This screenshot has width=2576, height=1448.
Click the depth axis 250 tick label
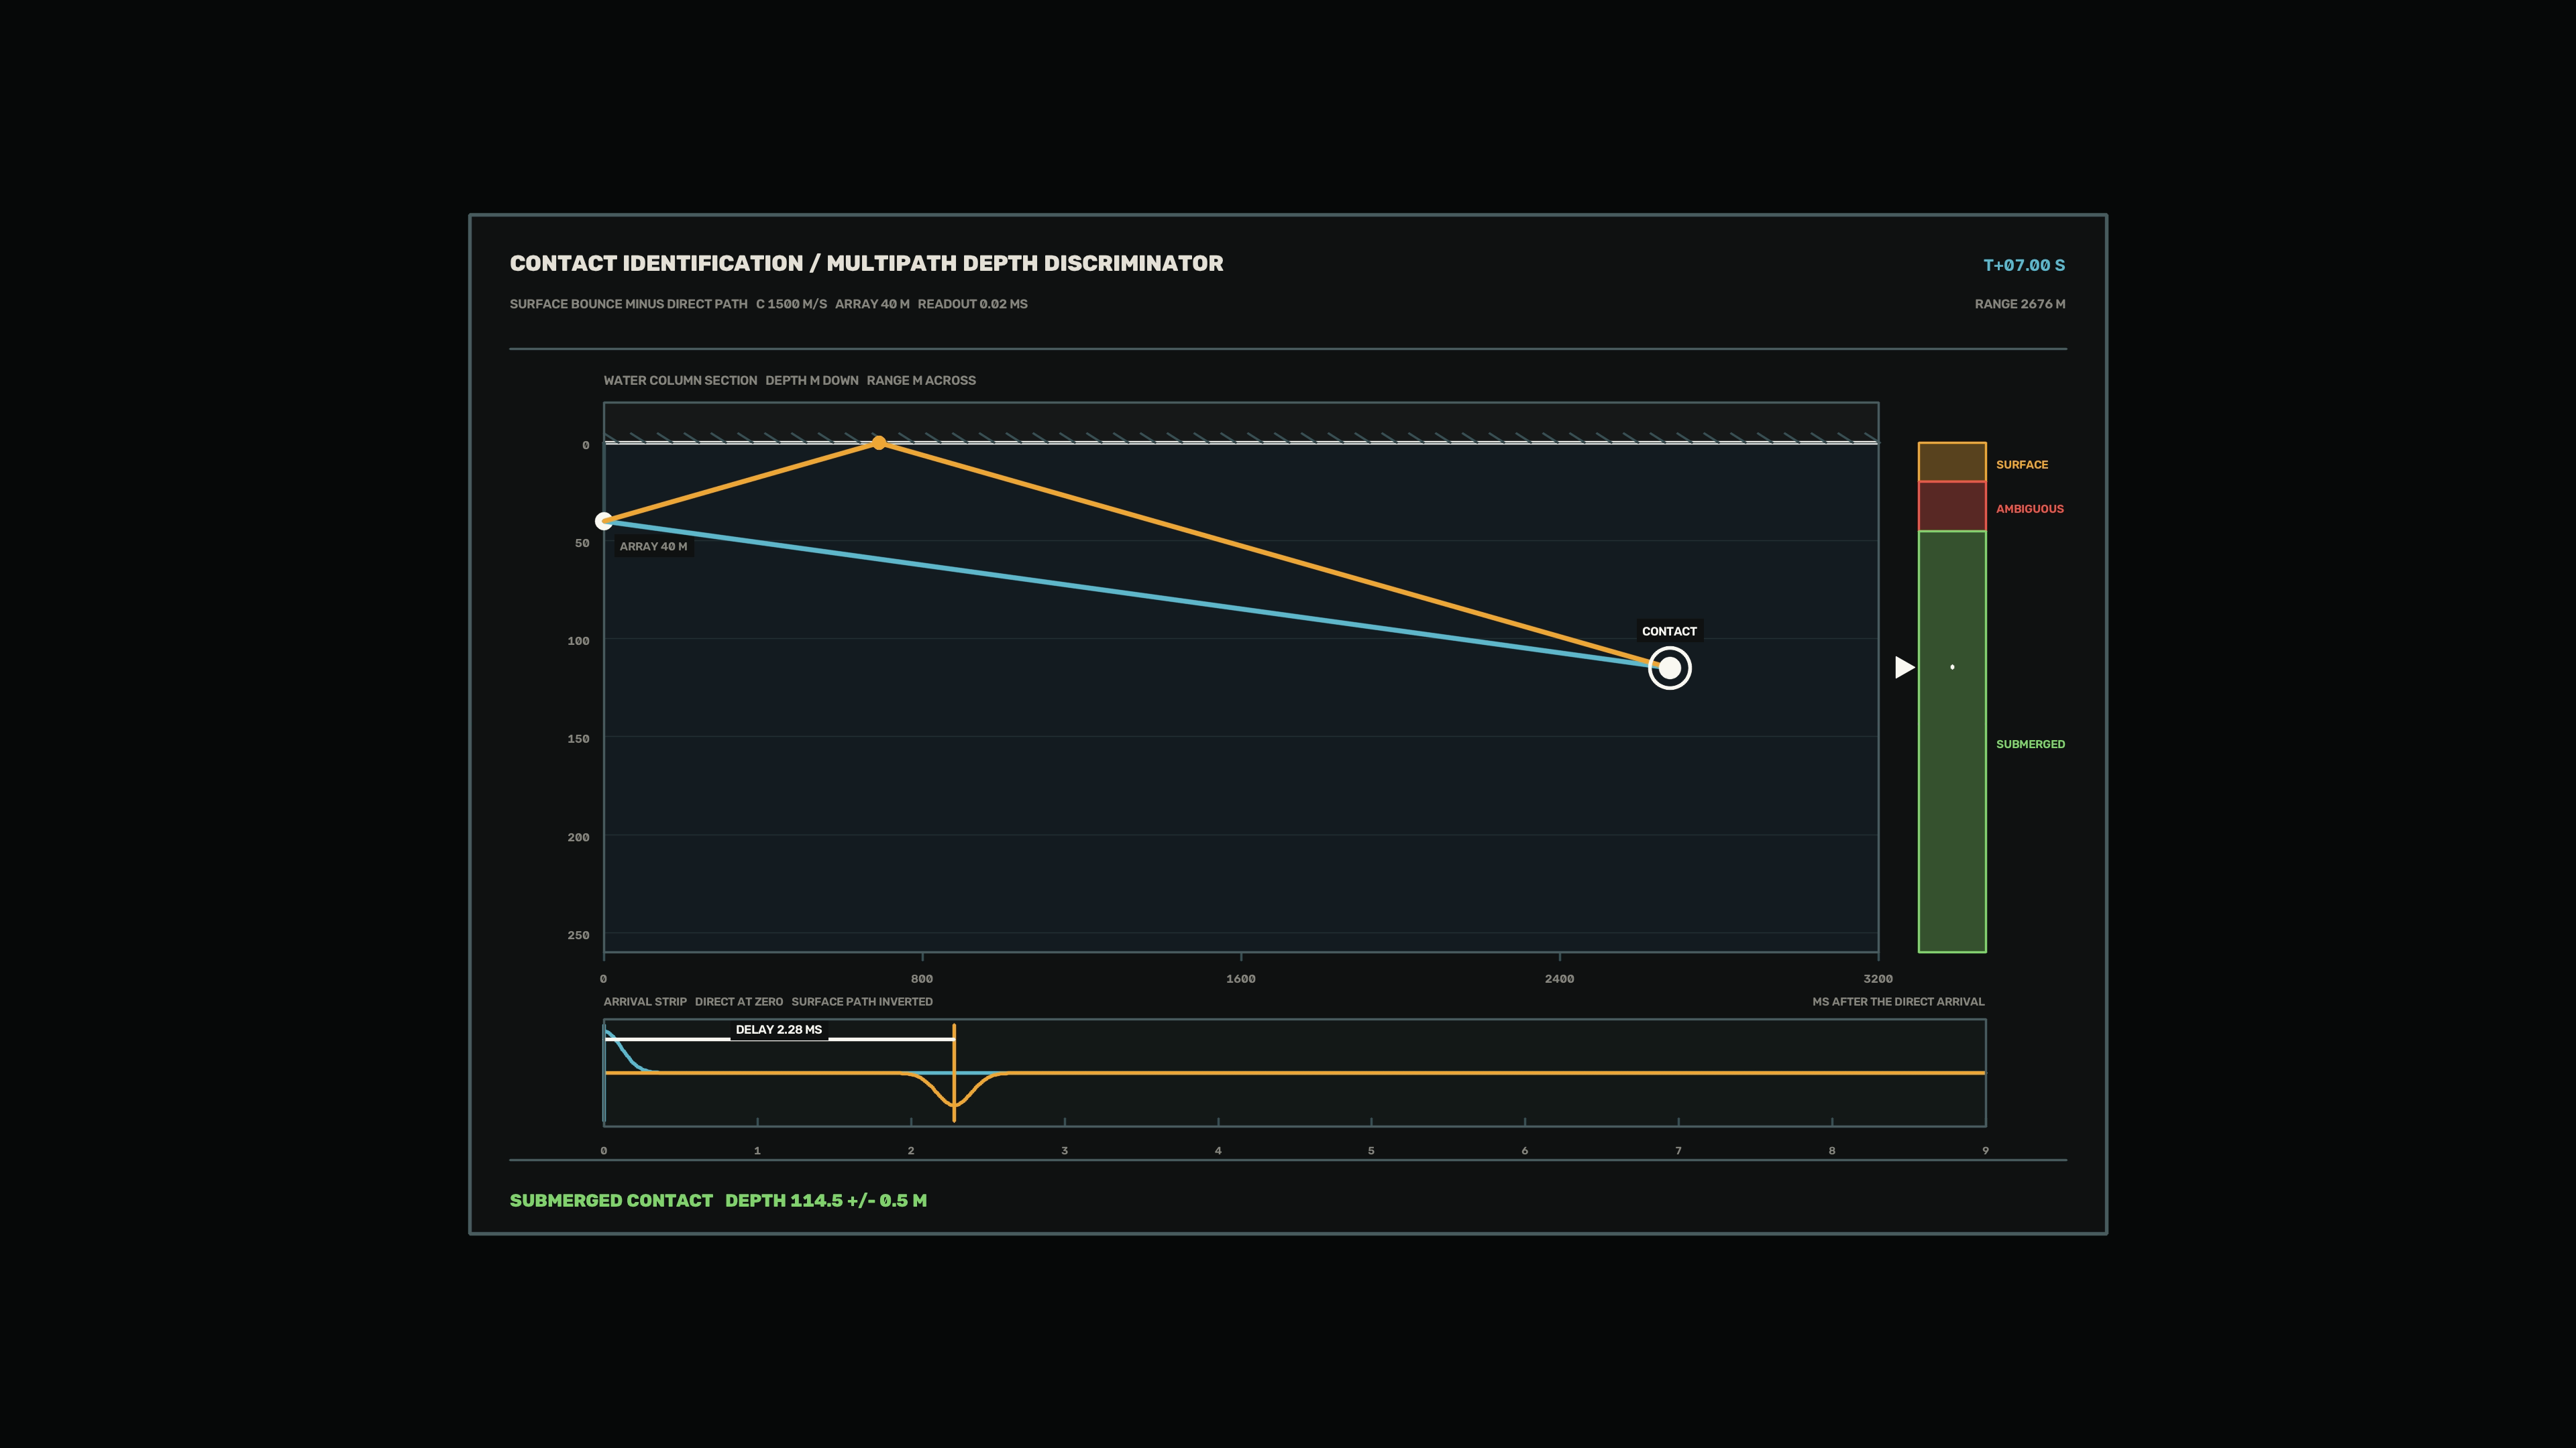(x=578, y=935)
